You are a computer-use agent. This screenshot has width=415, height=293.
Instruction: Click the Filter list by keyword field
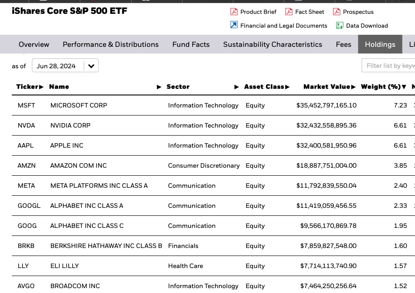(389, 66)
